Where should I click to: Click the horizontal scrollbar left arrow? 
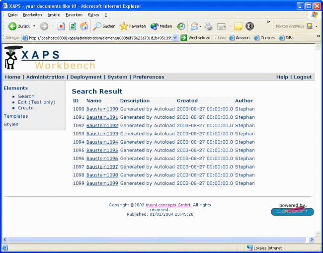coord(5,240)
